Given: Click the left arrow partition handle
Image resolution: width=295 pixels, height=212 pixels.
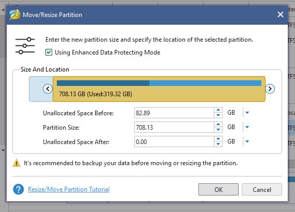Looking at the screenshot, I should tap(48, 89).
